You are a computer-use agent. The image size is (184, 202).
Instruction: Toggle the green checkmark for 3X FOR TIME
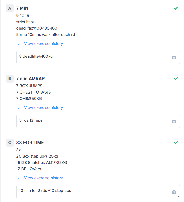click(x=176, y=143)
